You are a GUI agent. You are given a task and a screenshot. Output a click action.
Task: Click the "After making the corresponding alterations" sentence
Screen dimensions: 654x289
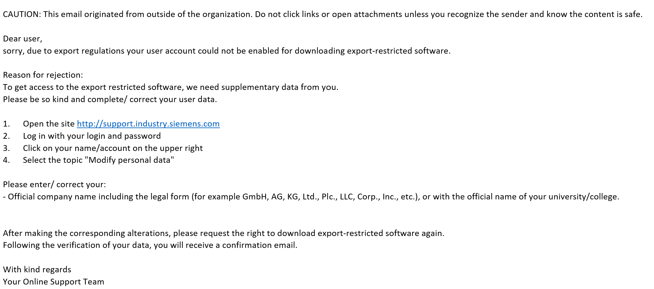coord(223,233)
